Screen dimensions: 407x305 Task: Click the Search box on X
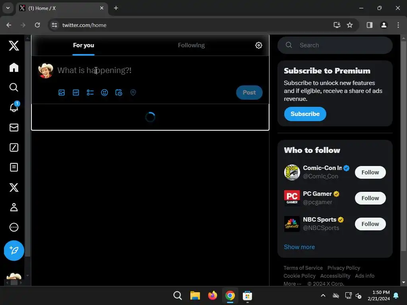click(335, 45)
